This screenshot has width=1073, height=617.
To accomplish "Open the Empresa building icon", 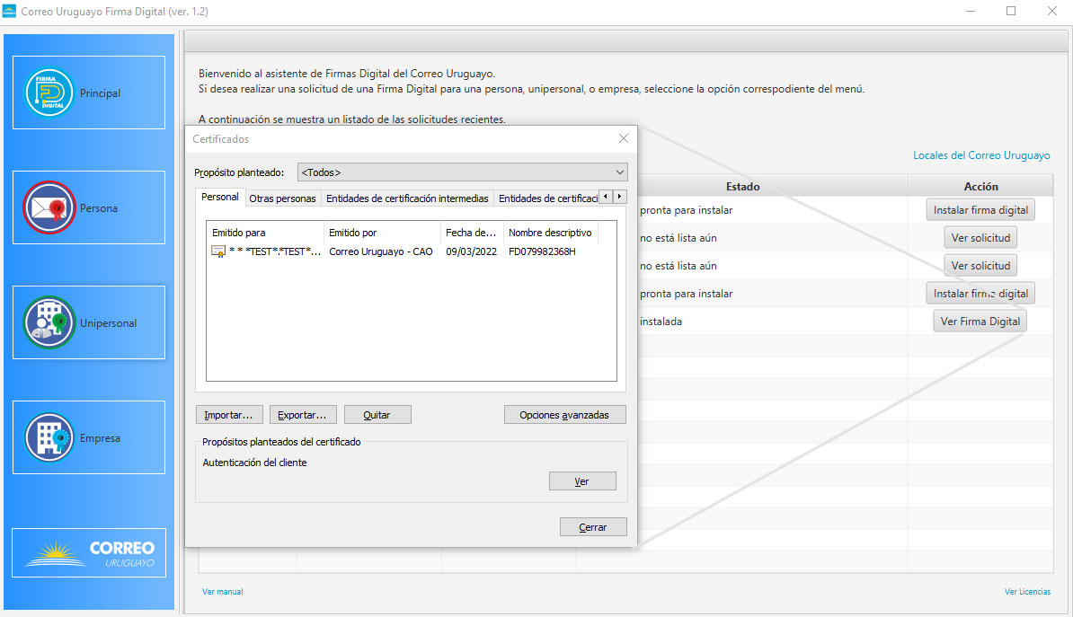I will pos(49,437).
